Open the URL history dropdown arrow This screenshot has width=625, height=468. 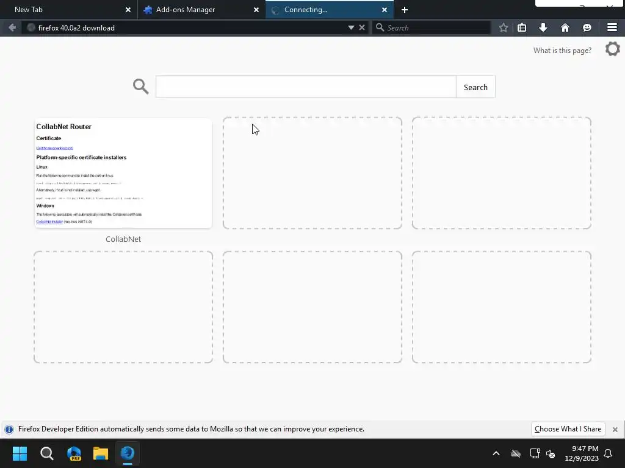[351, 27]
